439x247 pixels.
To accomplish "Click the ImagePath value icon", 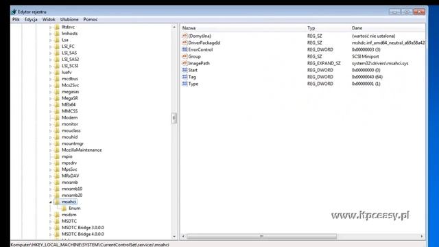I will coord(185,63).
